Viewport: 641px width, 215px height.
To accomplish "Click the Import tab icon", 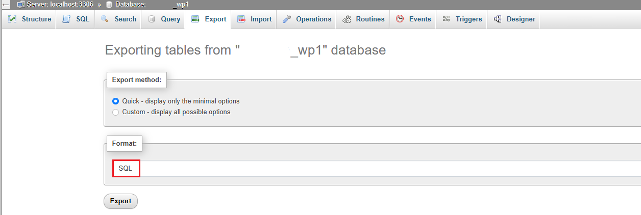I will 241,19.
